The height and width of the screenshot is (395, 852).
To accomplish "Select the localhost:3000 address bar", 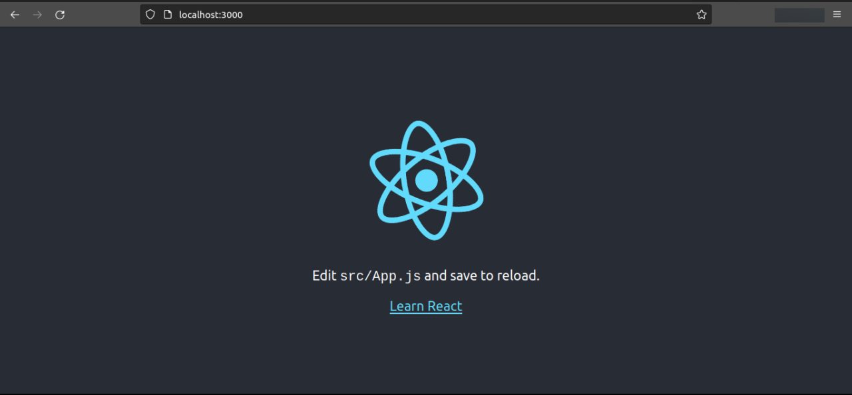I will pos(426,14).
